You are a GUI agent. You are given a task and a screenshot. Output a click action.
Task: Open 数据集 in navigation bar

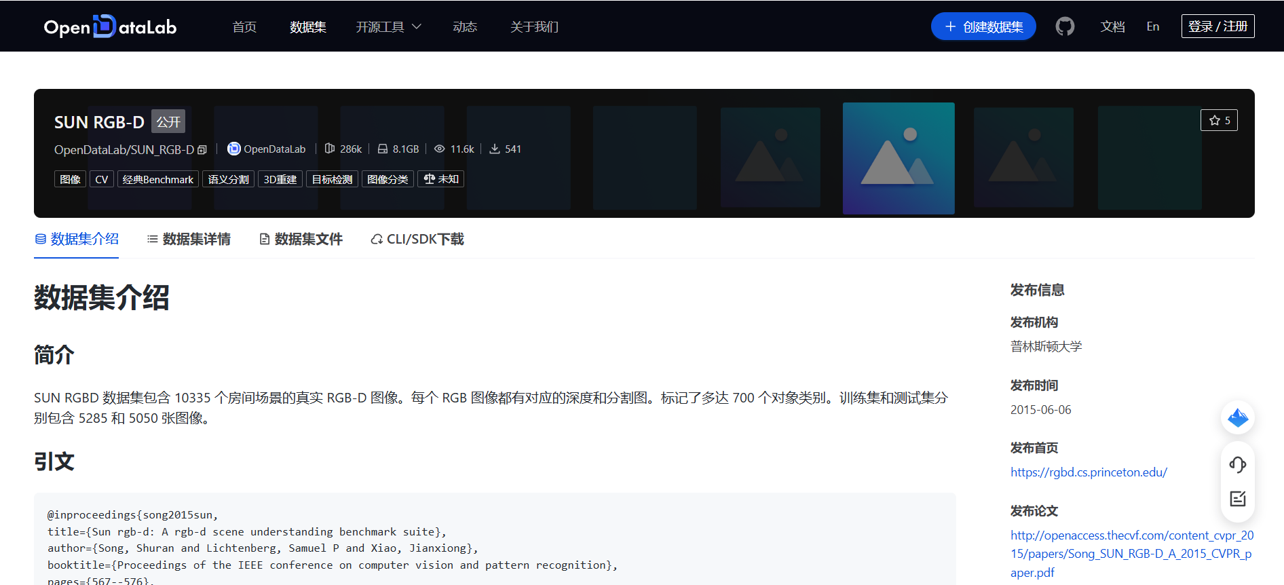coord(308,26)
